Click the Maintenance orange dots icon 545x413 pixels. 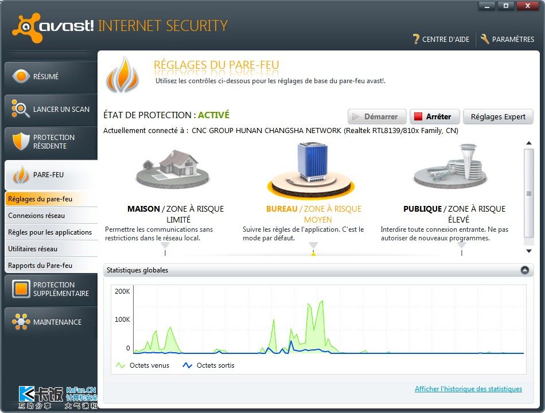21,322
